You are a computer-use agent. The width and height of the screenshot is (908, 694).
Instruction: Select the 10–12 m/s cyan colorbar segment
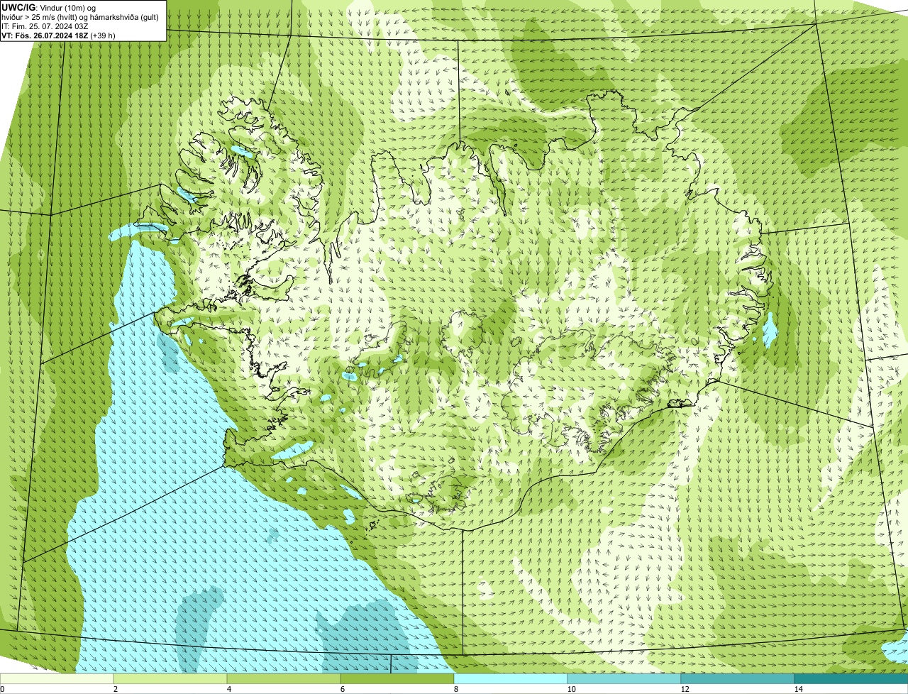point(624,679)
